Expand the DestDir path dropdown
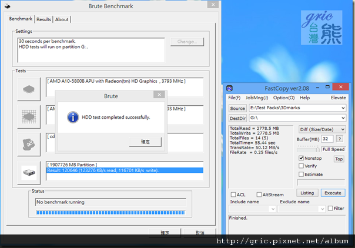The height and width of the screenshot is (248, 355). [x=343, y=118]
